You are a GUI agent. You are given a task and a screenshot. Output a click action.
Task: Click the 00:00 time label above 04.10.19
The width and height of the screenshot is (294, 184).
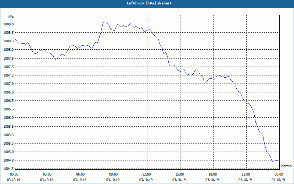click(x=279, y=174)
